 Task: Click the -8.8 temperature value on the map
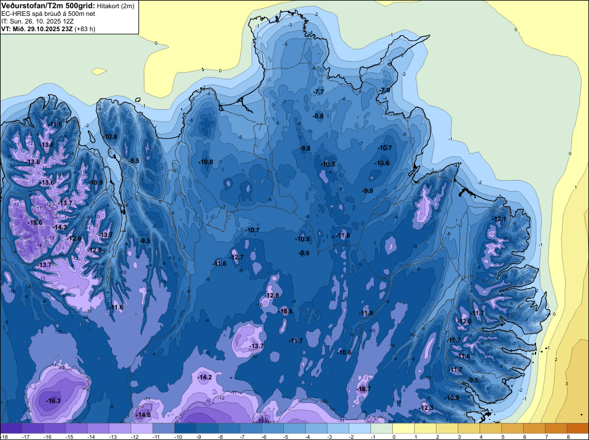[x=318, y=116]
